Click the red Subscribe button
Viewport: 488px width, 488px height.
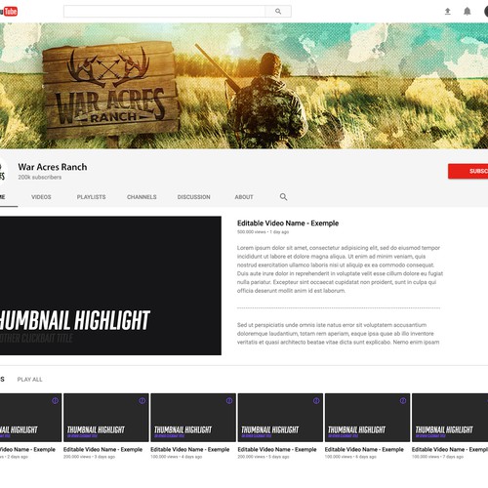point(468,171)
